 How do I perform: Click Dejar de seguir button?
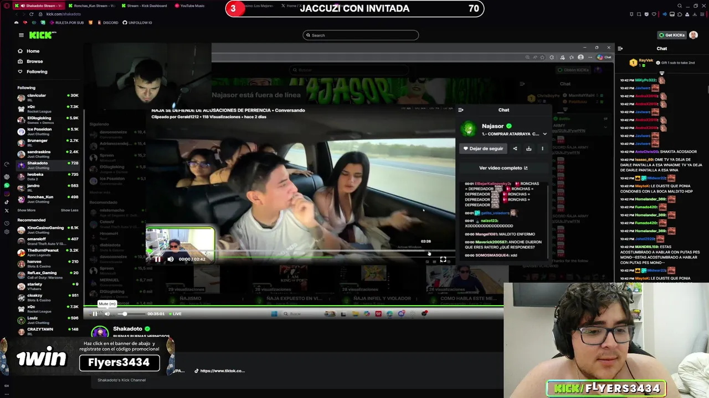click(x=484, y=149)
